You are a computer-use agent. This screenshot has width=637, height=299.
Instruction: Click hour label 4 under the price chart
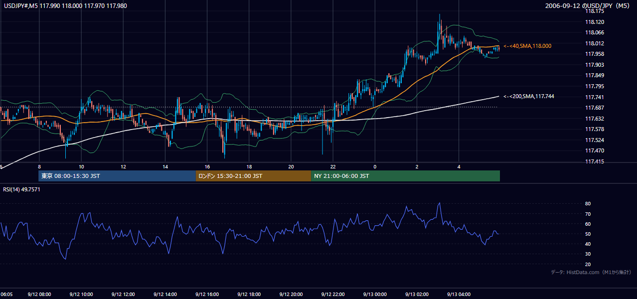click(x=459, y=167)
